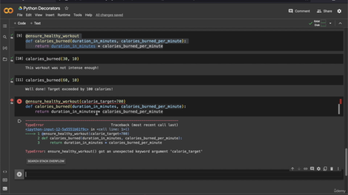348x195 pixels.
Task: Open the Runtime menu
Action: tap(64, 15)
